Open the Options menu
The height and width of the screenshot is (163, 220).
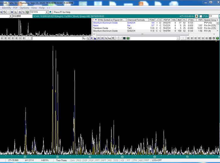pos(24,8)
